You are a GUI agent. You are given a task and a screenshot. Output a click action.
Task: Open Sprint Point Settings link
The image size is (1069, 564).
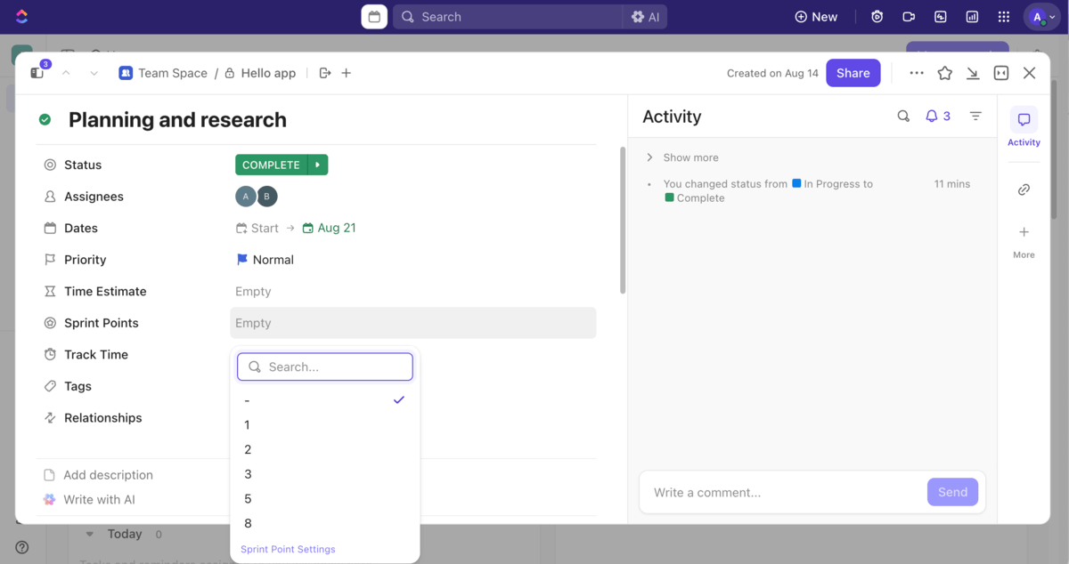[x=288, y=550]
